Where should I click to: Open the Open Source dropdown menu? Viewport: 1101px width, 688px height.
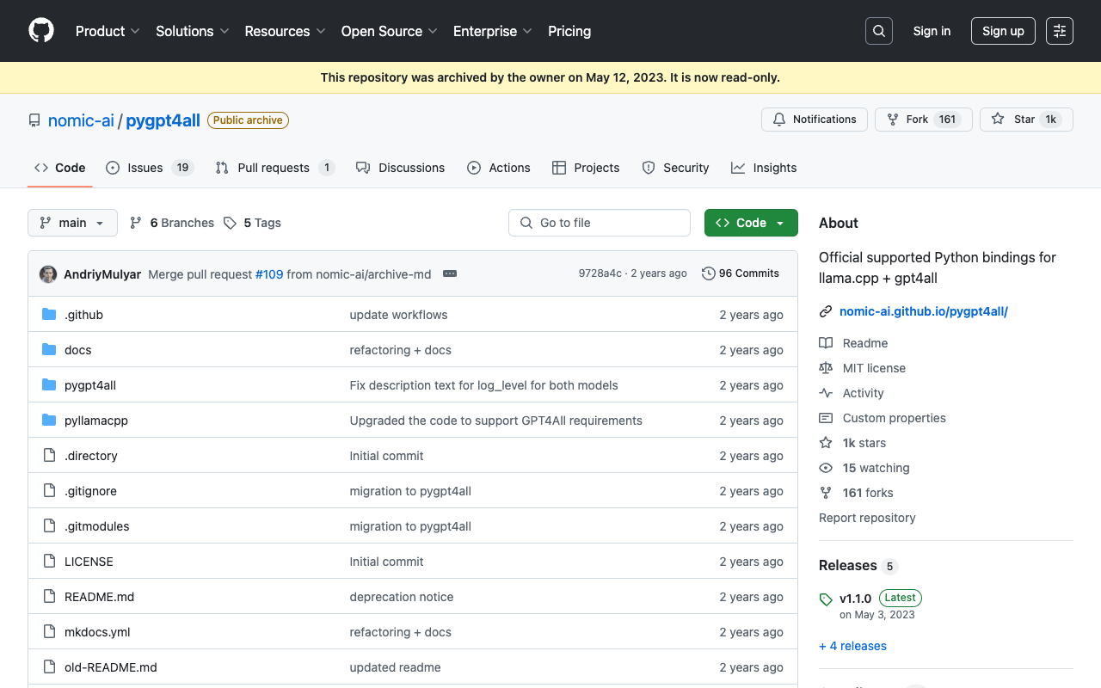pyautogui.click(x=390, y=31)
